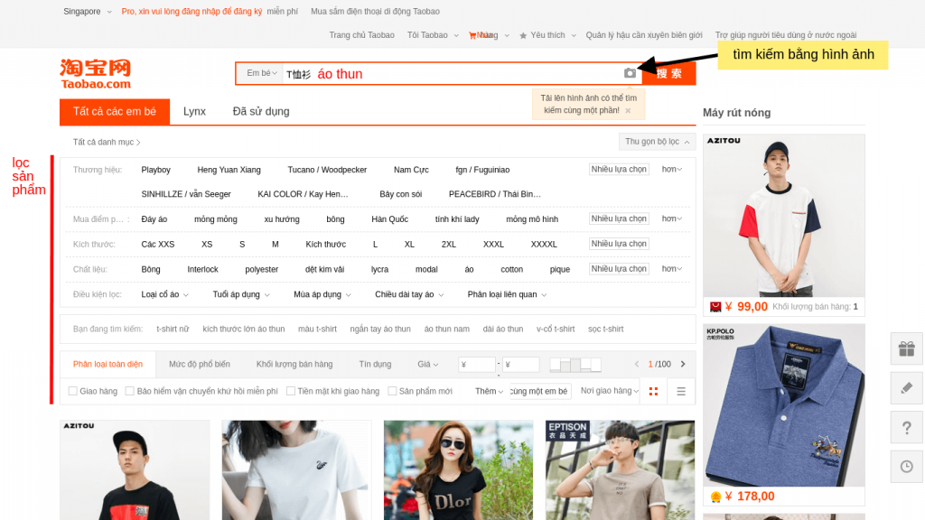
Task: Go to previous results page arrow
Action: [637, 364]
